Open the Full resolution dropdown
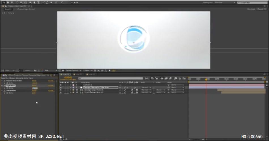Screen dimensions: 269x141 coord(51,70)
